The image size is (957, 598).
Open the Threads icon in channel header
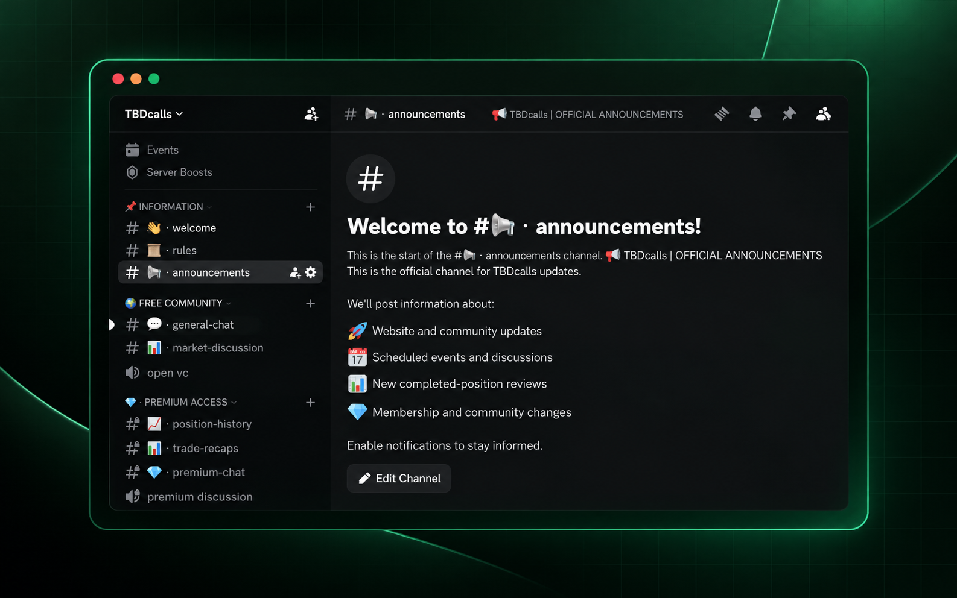[x=722, y=114]
